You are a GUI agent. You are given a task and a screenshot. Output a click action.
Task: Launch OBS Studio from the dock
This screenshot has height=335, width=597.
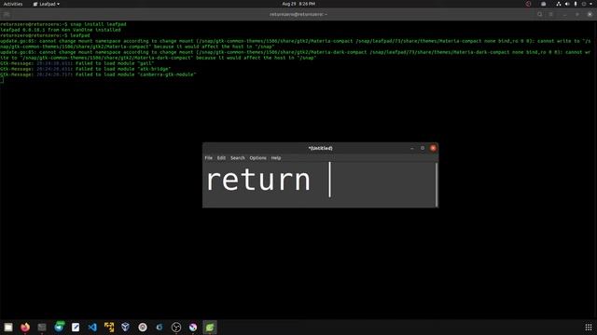[176, 327]
